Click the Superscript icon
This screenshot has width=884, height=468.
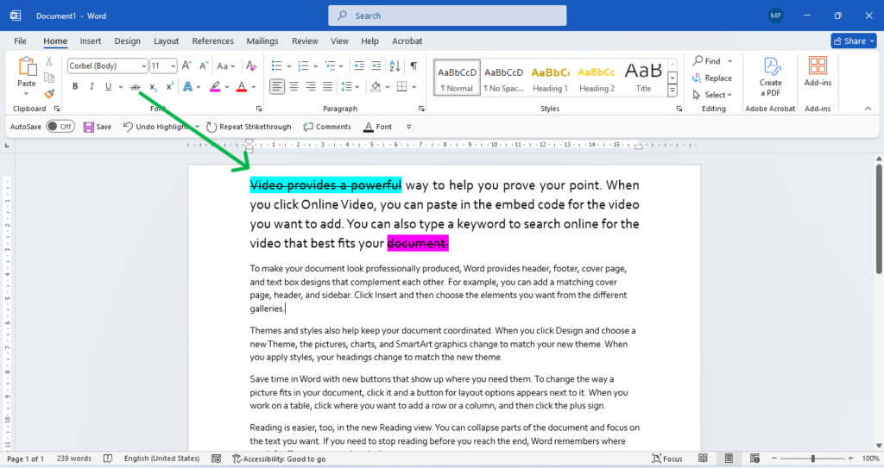(169, 86)
